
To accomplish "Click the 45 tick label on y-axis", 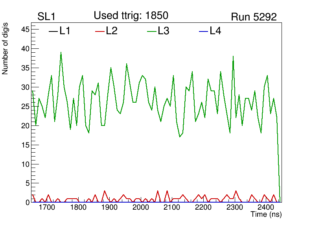I will (25, 30).
